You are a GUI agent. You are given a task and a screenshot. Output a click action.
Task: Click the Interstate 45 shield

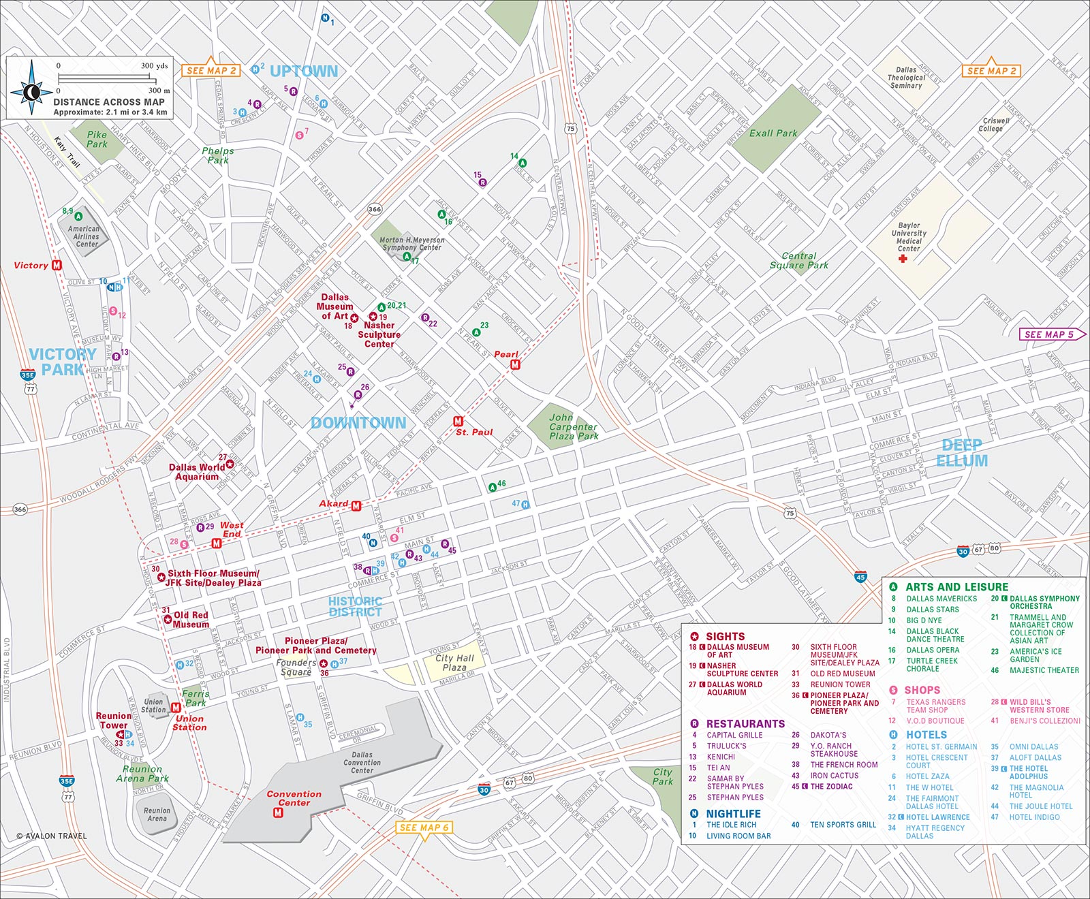coord(860,577)
